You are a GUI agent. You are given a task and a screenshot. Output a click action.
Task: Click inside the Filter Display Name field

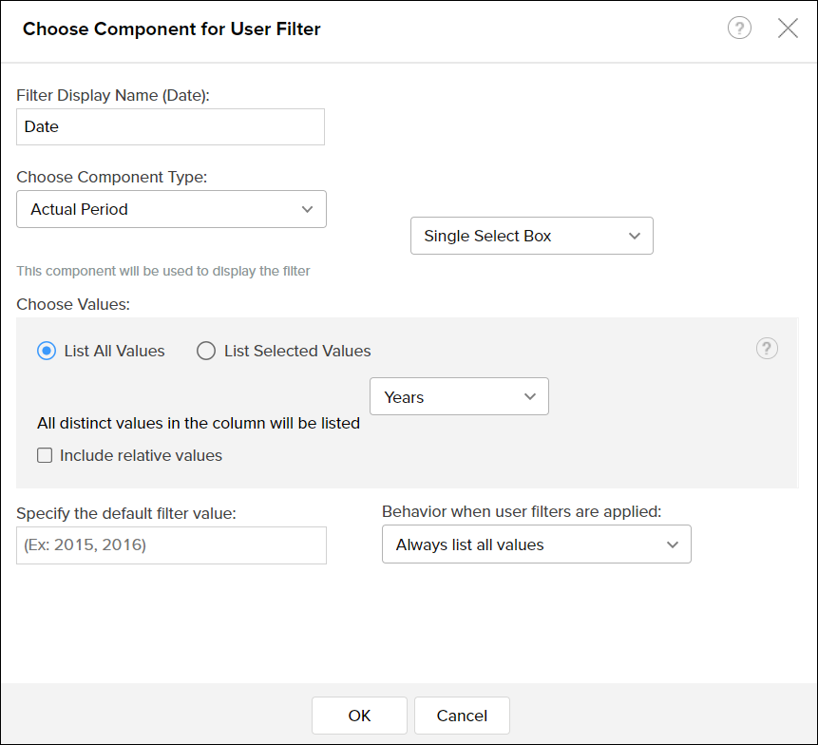[170, 126]
